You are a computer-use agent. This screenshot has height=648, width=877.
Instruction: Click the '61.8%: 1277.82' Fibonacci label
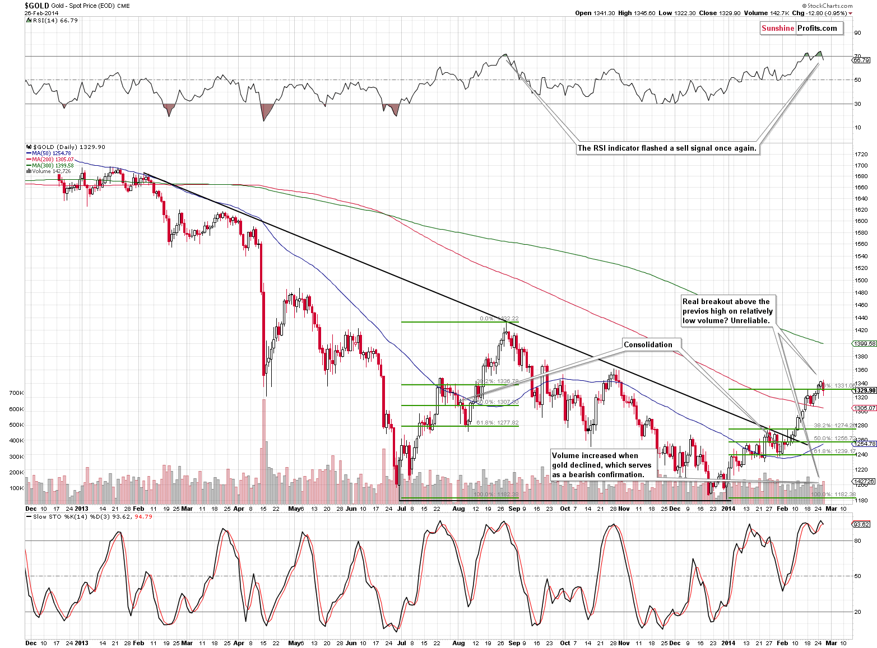coord(498,423)
